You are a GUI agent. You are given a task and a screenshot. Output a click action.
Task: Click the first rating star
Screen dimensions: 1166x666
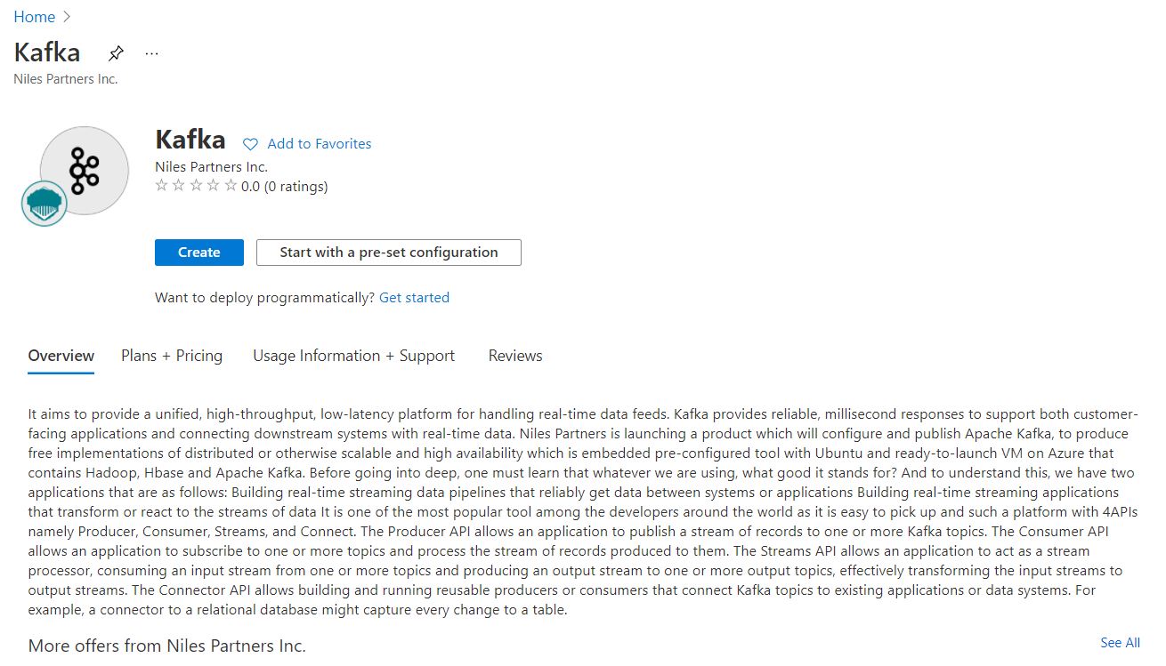click(x=161, y=186)
